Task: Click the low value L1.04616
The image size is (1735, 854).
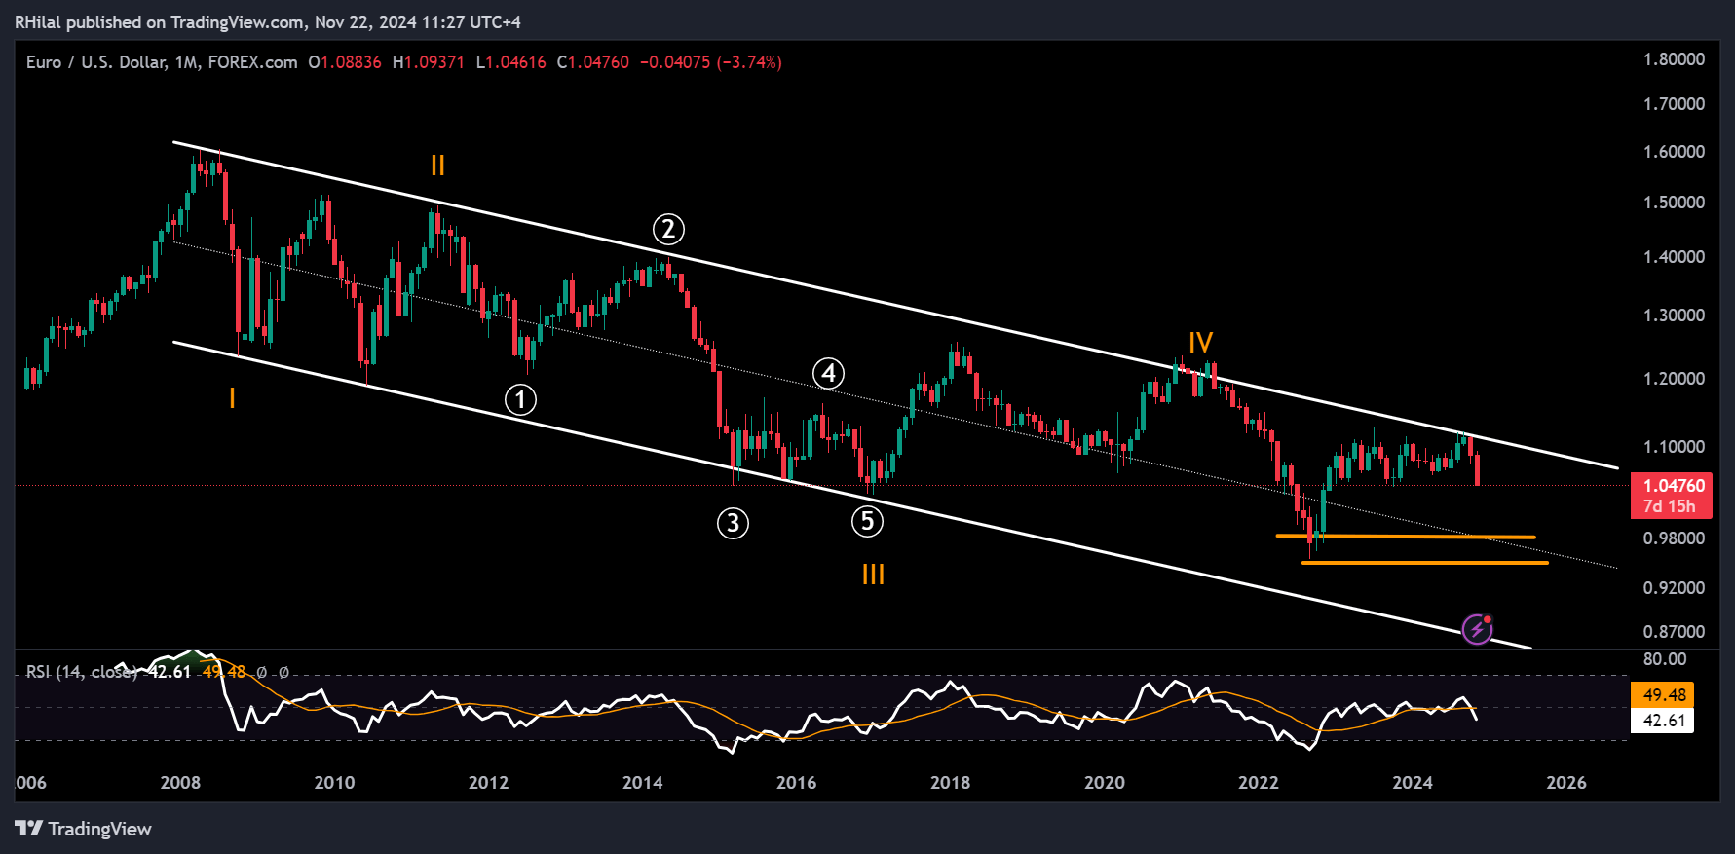Action: (511, 62)
